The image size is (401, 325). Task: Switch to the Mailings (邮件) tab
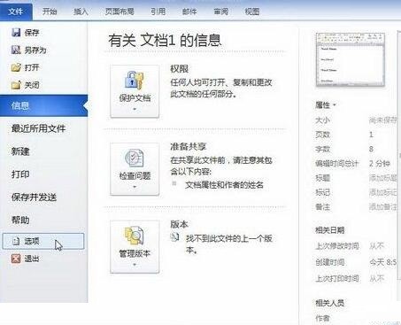[x=189, y=12]
